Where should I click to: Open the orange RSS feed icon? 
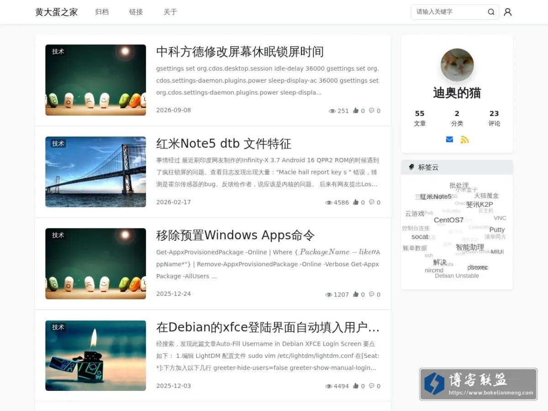pyautogui.click(x=464, y=139)
